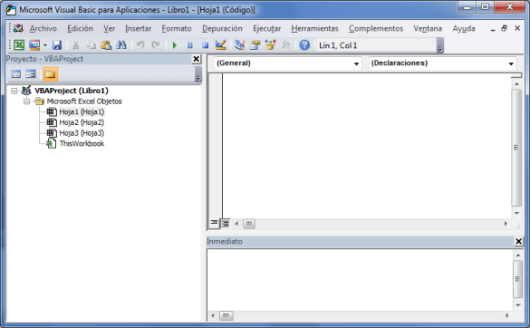Click View Microsoft Excel toolbar icon
530x328 pixels.
point(19,45)
